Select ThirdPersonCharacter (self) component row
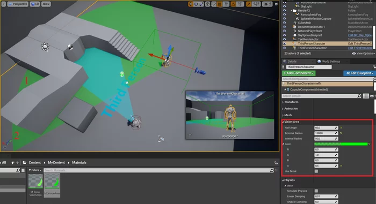 (x=327, y=84)
